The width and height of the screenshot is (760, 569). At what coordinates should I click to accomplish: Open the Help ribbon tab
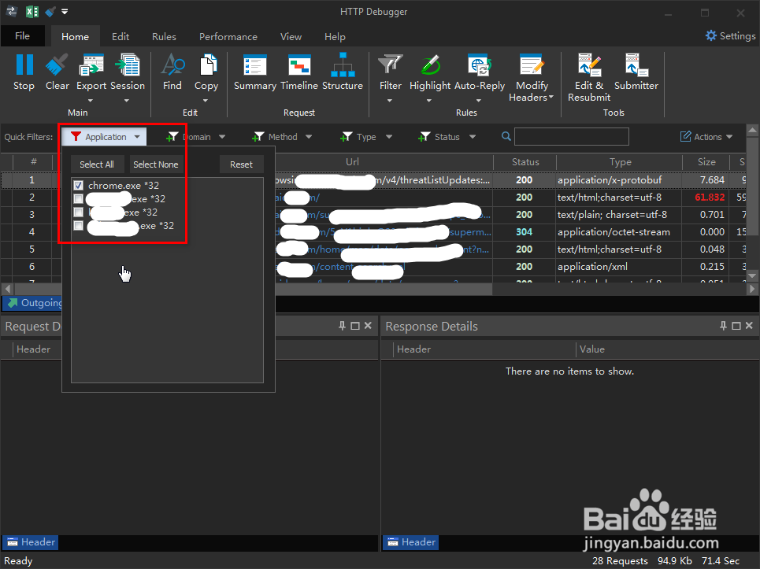pyautogui.click(x=335, y=37)
